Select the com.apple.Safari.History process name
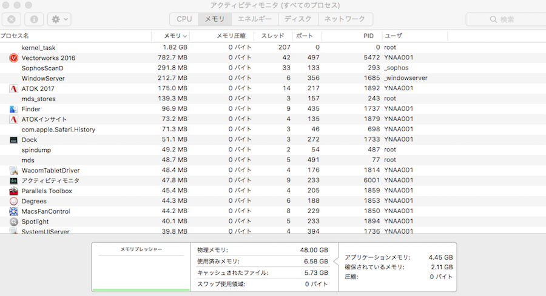 (x=58, y=130)
